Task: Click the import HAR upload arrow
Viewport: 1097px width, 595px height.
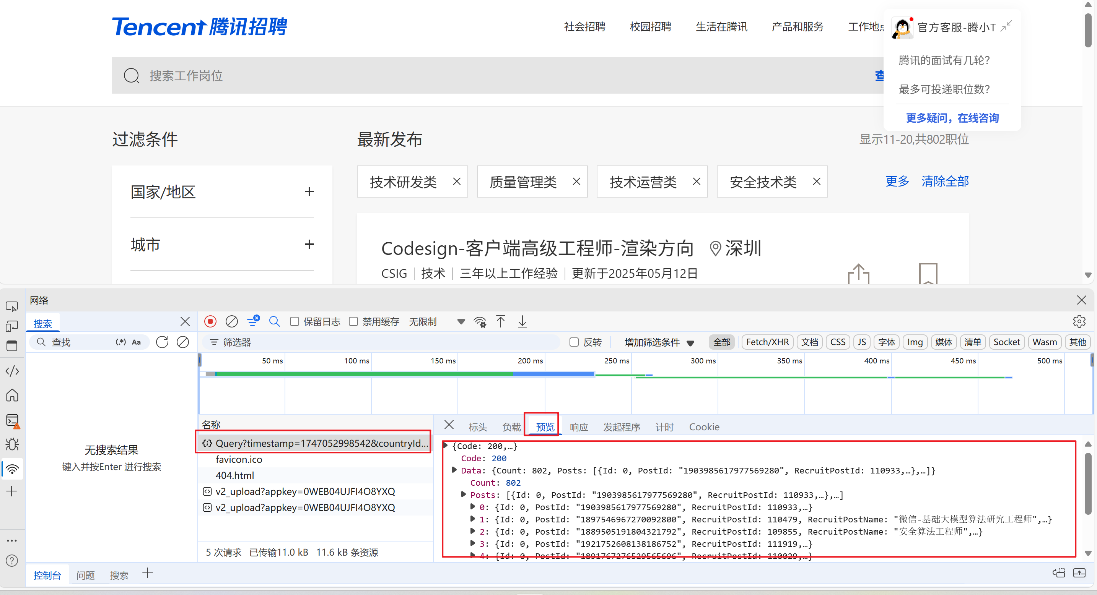Action: click(501, 321)
